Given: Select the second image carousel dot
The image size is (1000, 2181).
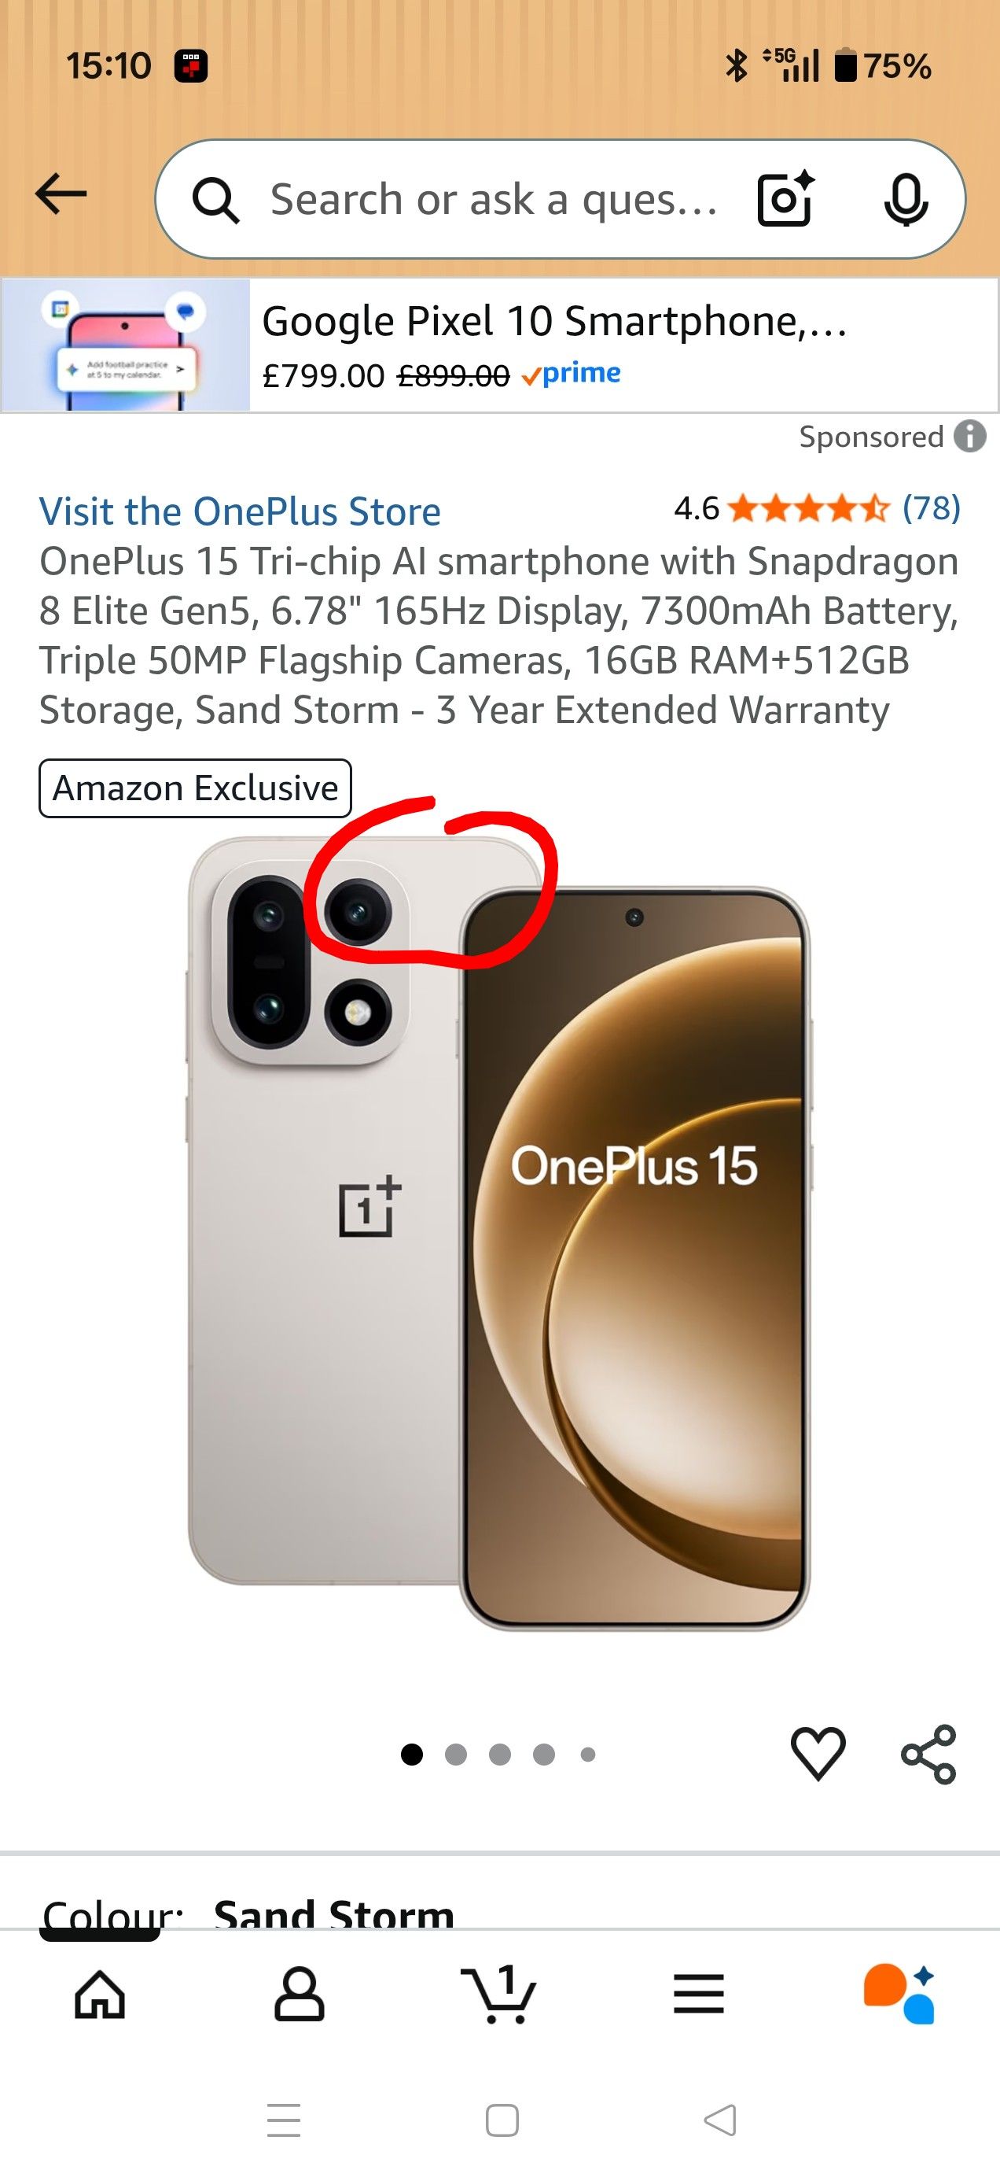Looking at the screenshot, I should tap(456, 1755).
